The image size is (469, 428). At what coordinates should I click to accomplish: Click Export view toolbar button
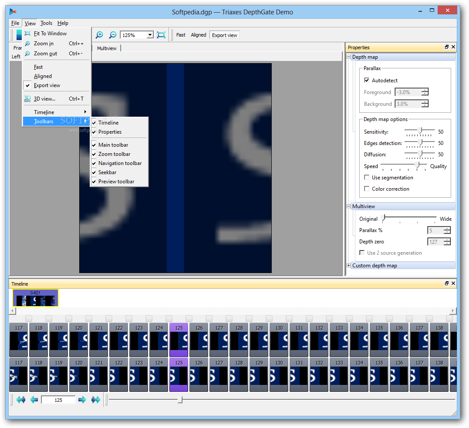tap(225, 35)
